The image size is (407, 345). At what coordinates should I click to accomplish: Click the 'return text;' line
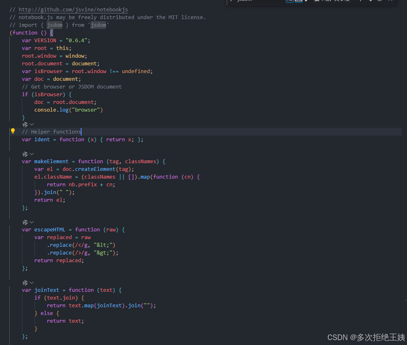coord(65,321)
